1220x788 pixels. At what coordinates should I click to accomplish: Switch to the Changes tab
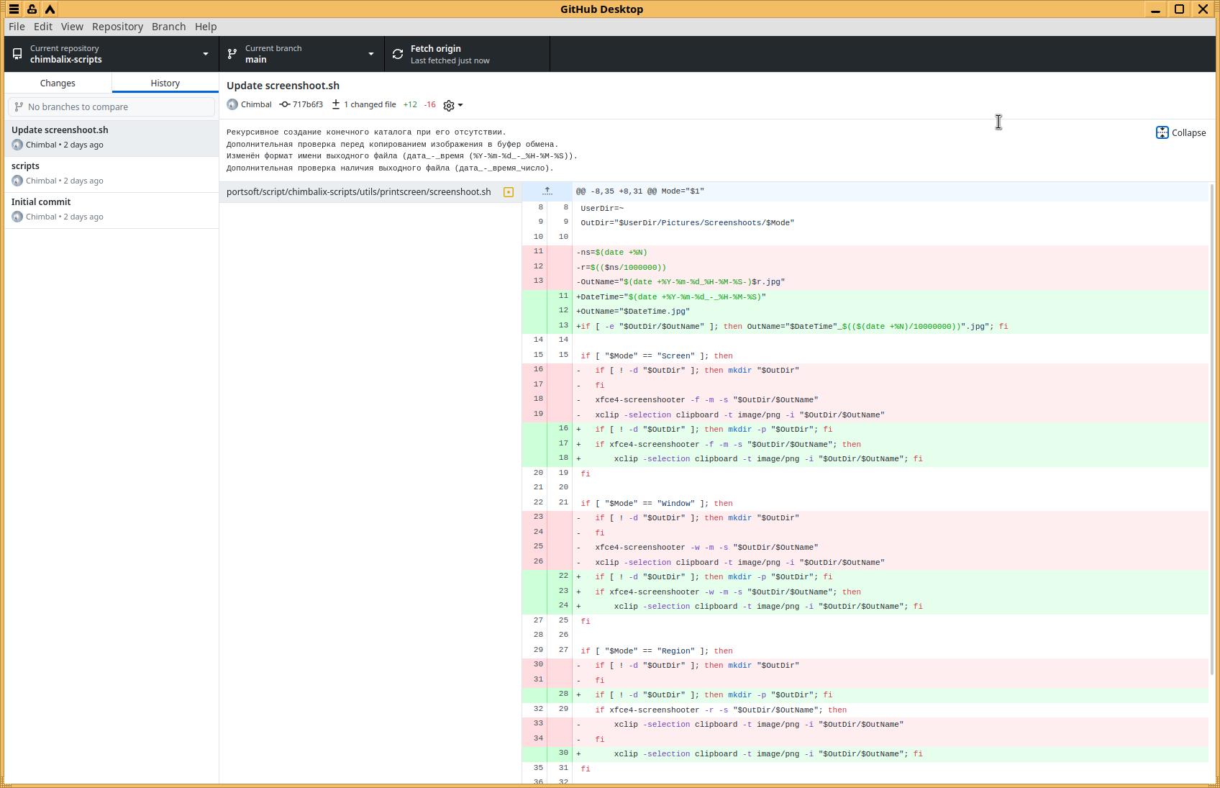pos(58,83)
